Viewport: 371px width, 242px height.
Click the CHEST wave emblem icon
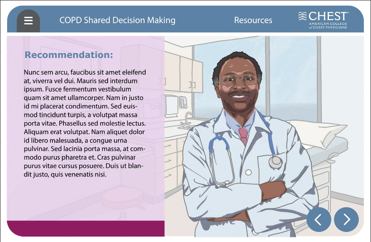coord(302,16)
